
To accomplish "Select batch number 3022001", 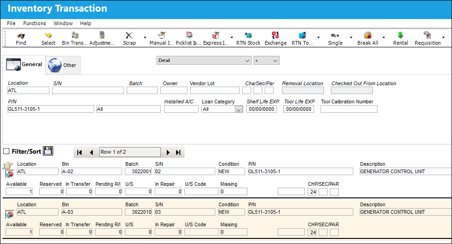I will 138,171.
